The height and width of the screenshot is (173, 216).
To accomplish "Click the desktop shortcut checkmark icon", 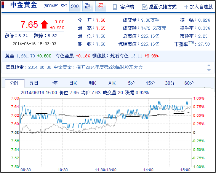I will pyautogui.click(x=144, y=7).
